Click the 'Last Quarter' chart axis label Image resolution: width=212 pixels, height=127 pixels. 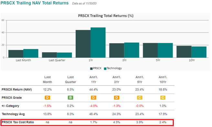click(x=57, y=60)
